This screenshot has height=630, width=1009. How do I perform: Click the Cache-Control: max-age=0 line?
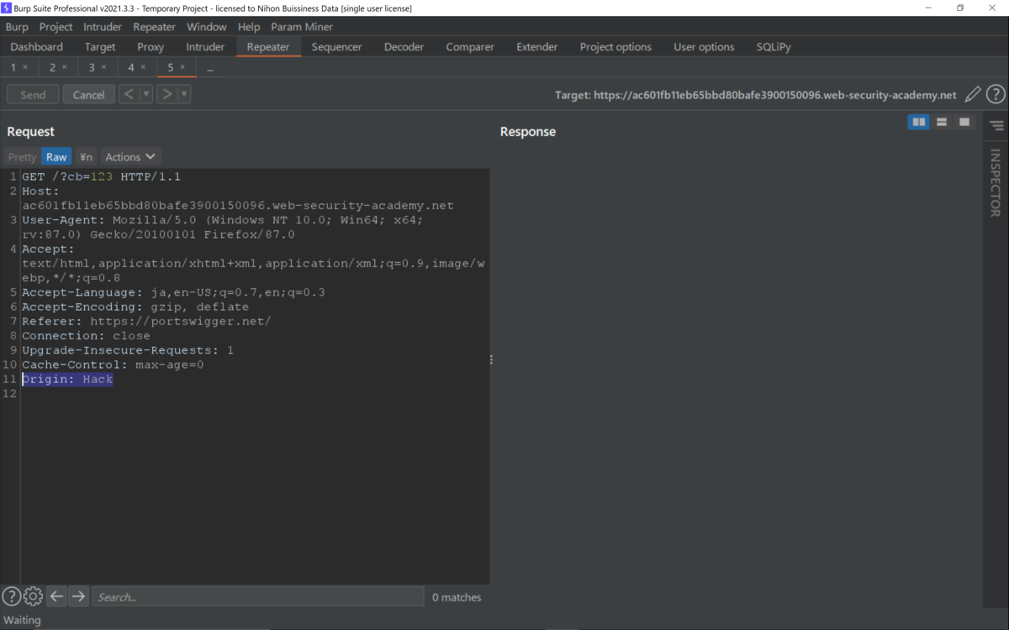(x=113, y=365)
